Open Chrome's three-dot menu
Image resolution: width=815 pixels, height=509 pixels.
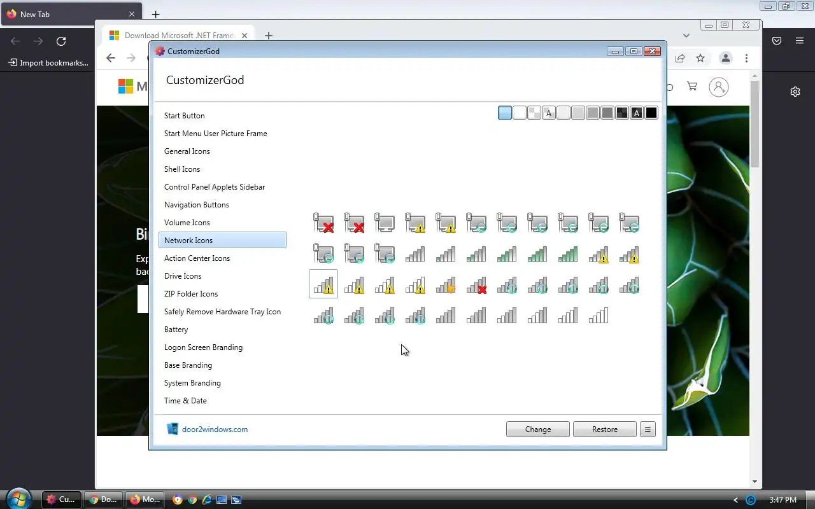click(x=746, y=58)
